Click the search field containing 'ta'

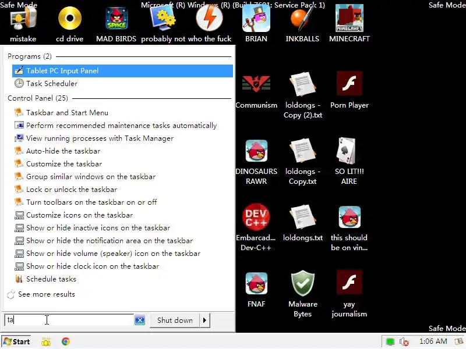[69, 320]
